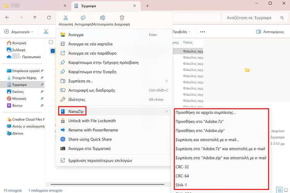Open Αυτός ο υπολογιστής in sidebar
Image resolution: width=290 pixels, height=193 pixels.
[26, 126]
